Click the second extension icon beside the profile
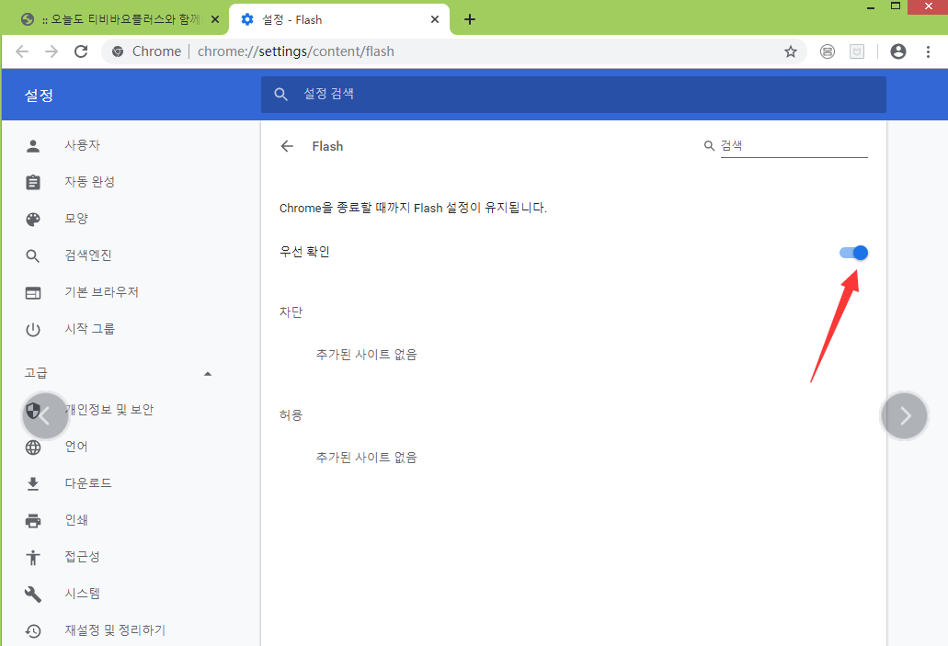948x646 pixels. pyautogui.click(x=857, y=51)
